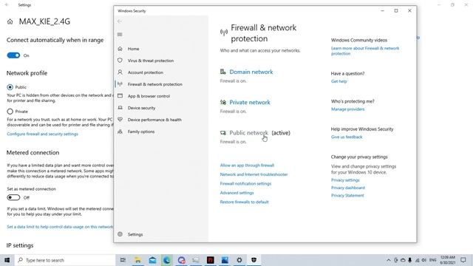
Task: Click the taskbar search box
Action: 65,260
